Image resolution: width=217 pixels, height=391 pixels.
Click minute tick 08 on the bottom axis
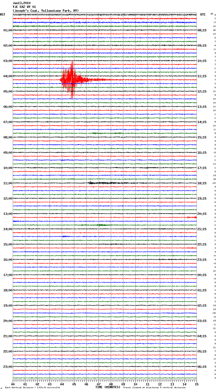111,384
